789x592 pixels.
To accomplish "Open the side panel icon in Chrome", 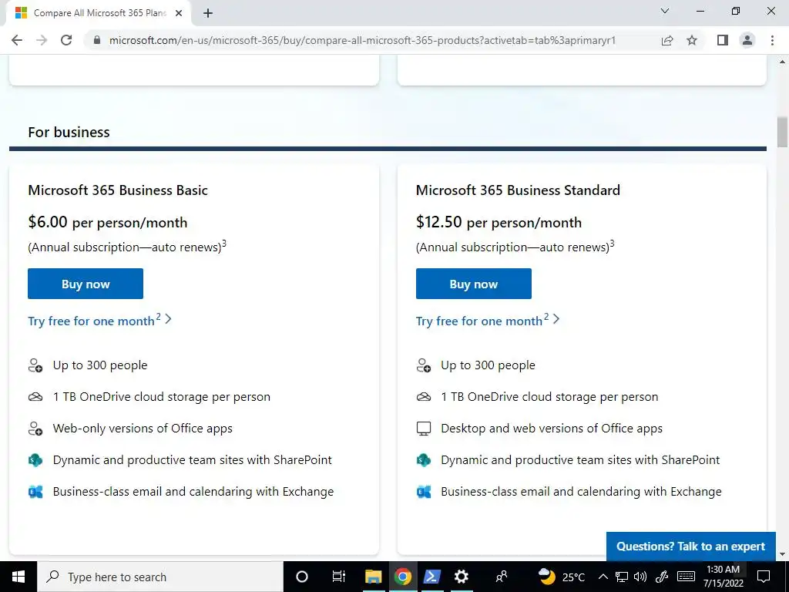I will pos(723,40).
